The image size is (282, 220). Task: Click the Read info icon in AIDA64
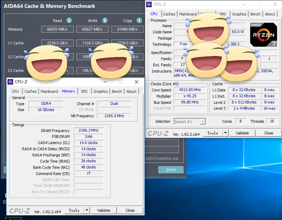[69, 20]
